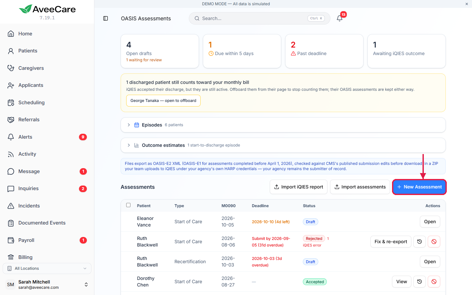Open Home from the sidebar

coord(47,34)
